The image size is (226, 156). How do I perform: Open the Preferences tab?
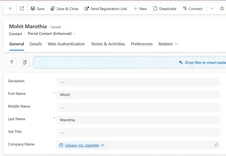[142, 44]
